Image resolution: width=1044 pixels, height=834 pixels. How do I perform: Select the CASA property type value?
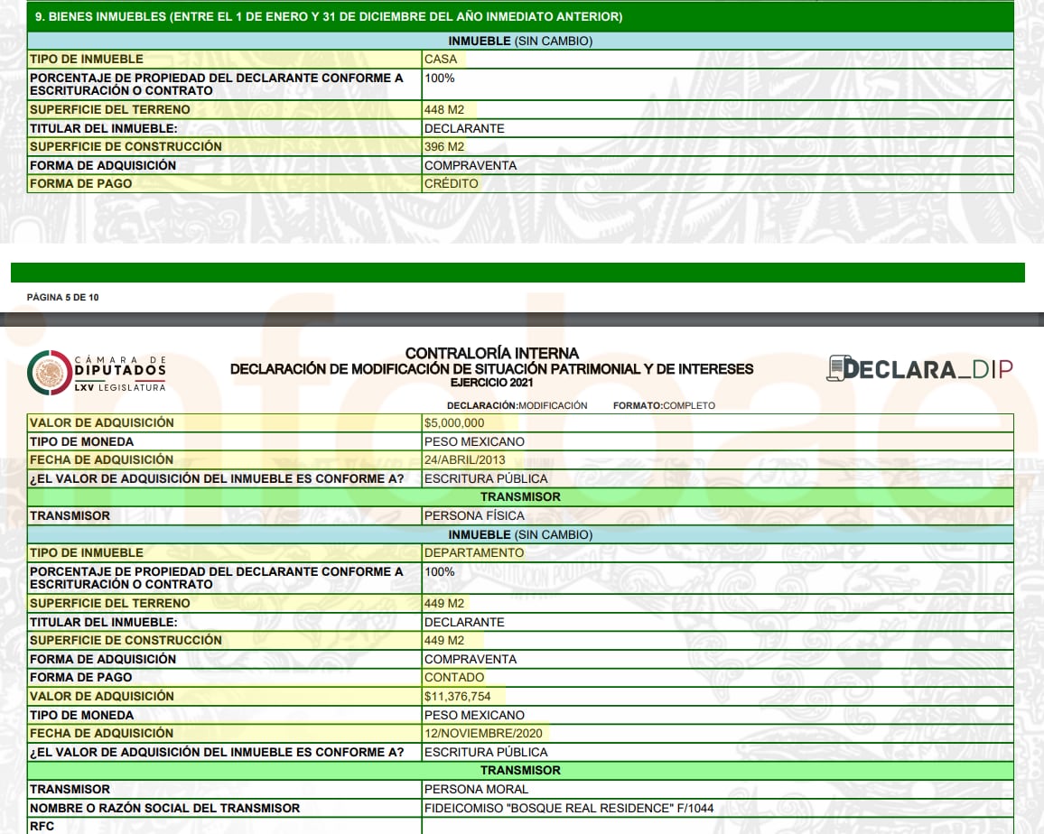pyautogui.click(x=441, y=60)
